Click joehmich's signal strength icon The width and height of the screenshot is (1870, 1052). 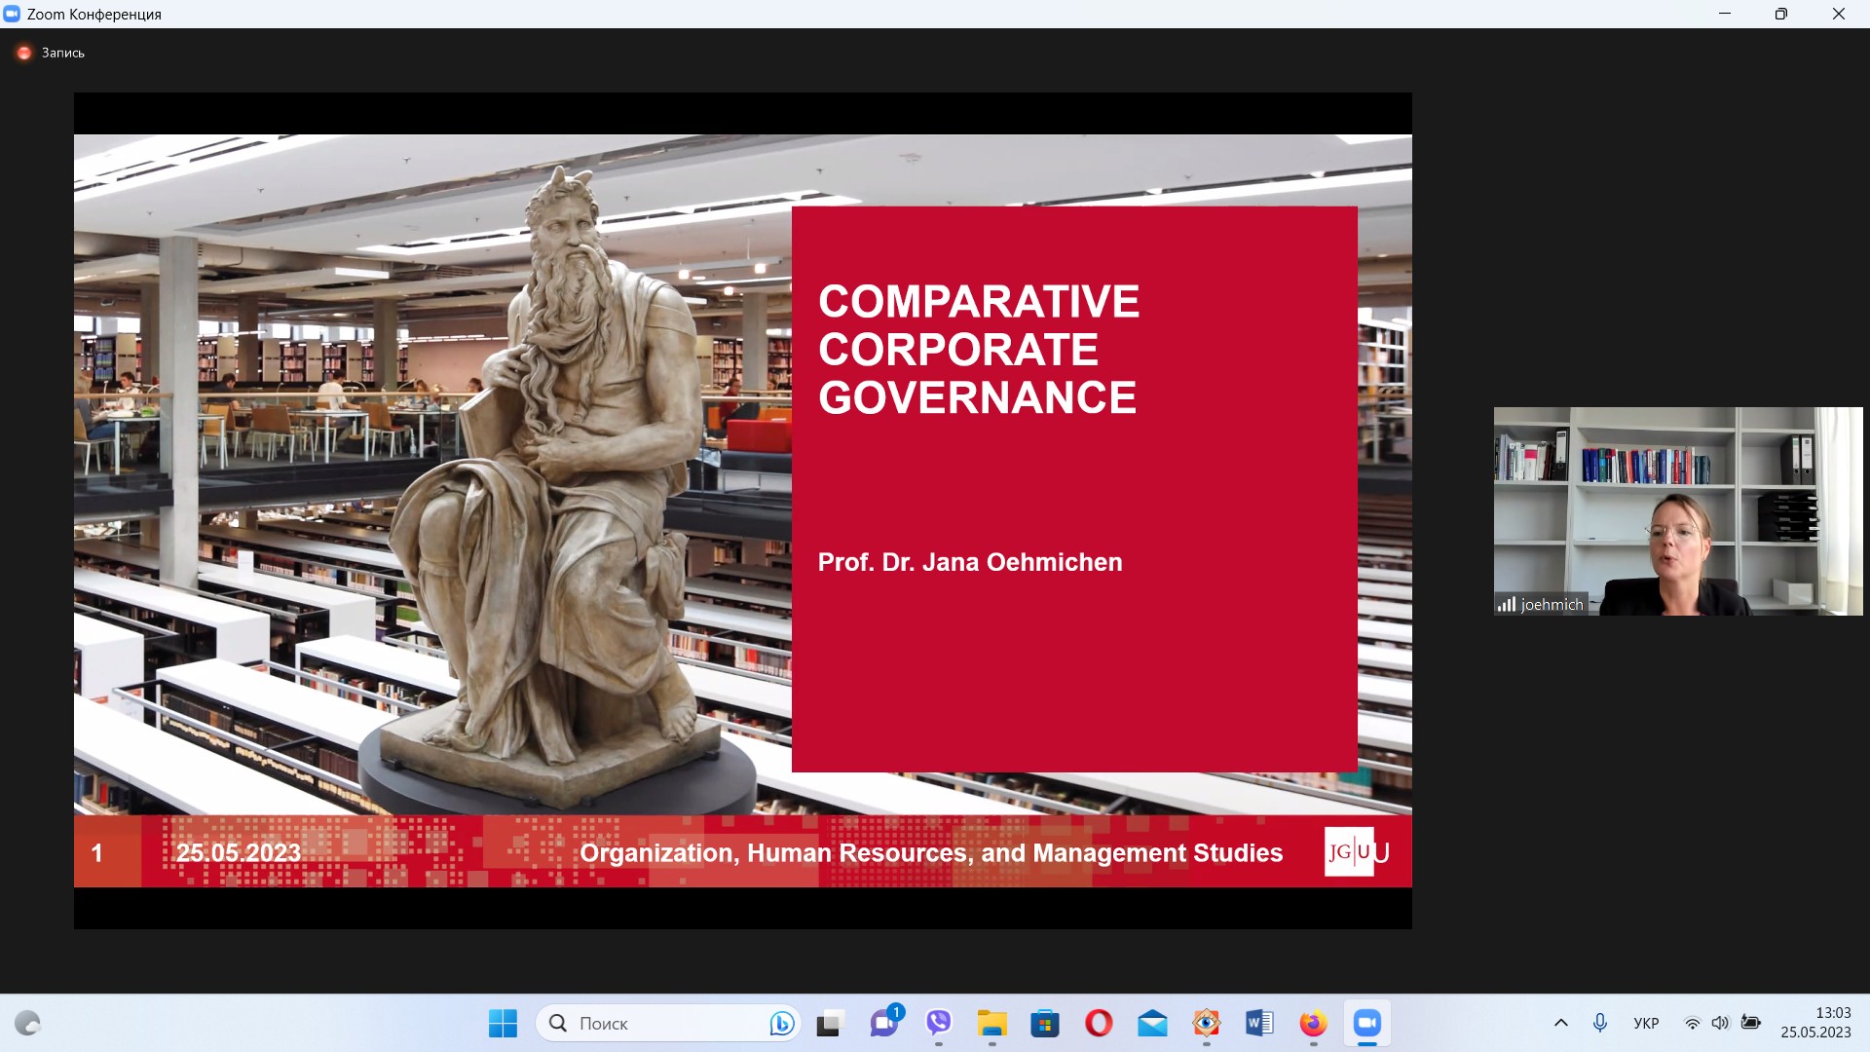tap(1506, 604)
